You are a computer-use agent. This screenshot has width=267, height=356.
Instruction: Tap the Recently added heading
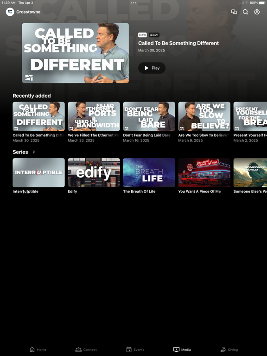coord(32,96)
